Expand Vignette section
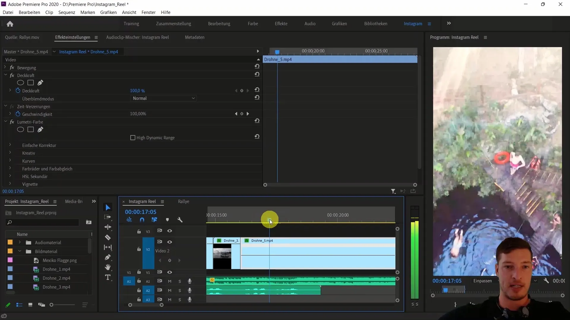The image size is (570, 320). tap(10, 184)
